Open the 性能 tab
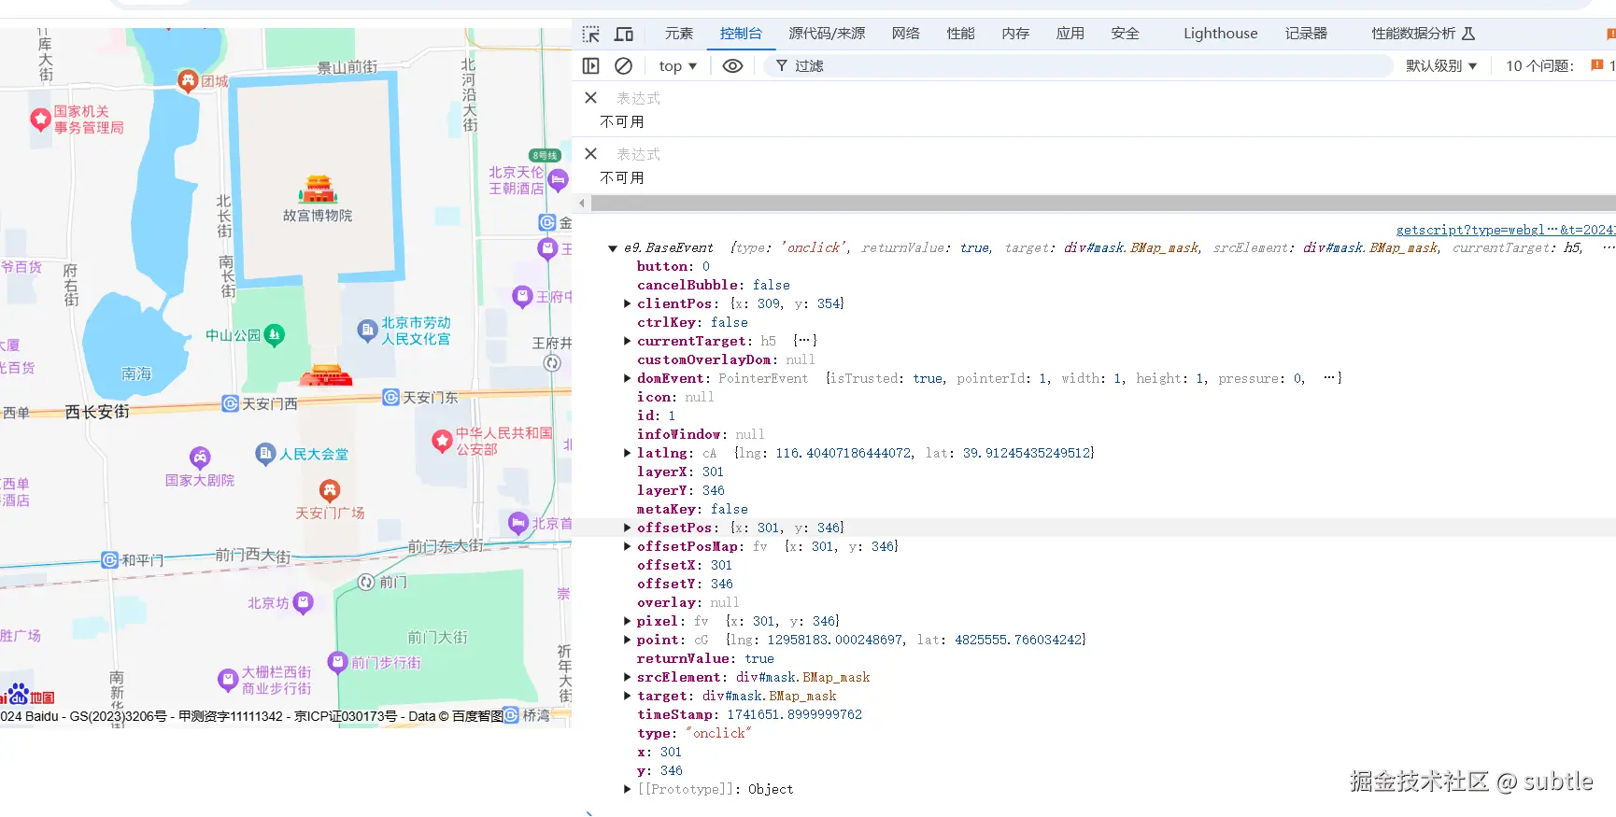The image size is (1616, 817). 961,34
